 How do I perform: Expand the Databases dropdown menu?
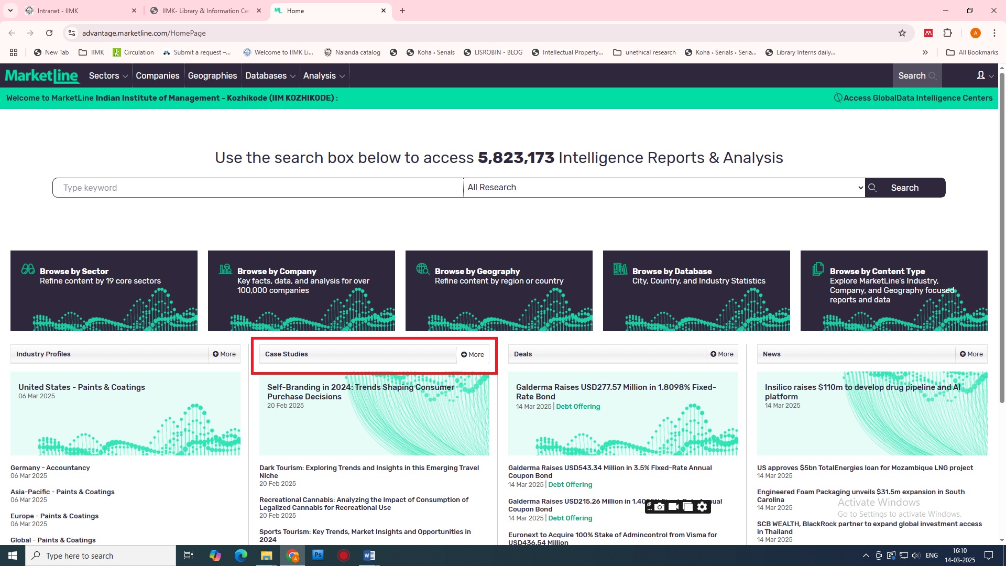point(270,76)
